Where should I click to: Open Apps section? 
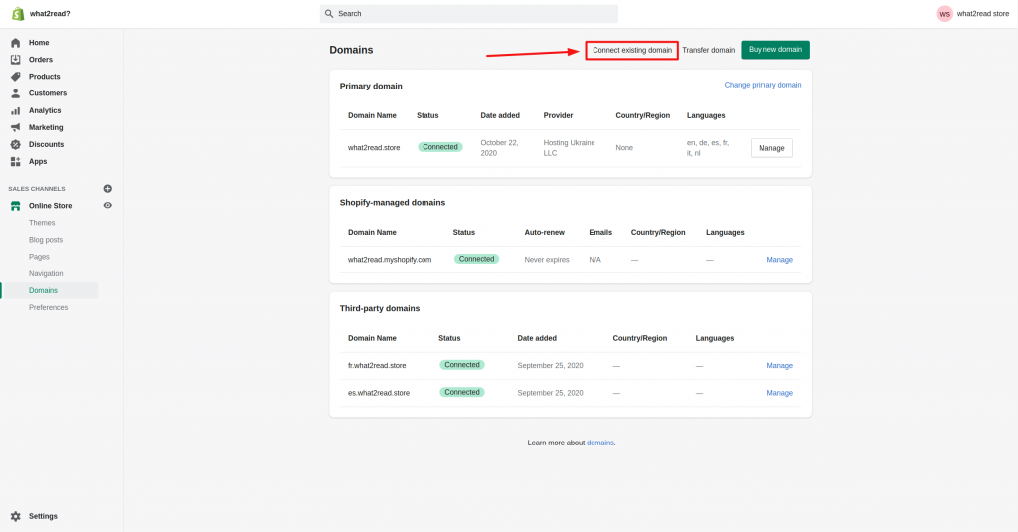click(x=38, y=161)
